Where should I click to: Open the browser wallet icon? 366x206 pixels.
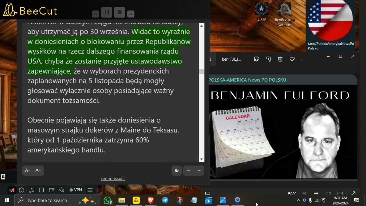52,190
